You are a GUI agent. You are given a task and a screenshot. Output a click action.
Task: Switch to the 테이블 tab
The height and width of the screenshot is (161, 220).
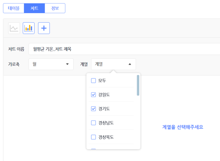14,8
